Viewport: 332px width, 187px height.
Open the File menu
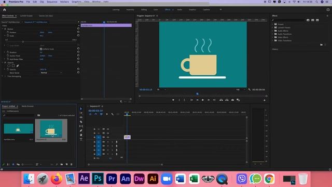point(28,2)
